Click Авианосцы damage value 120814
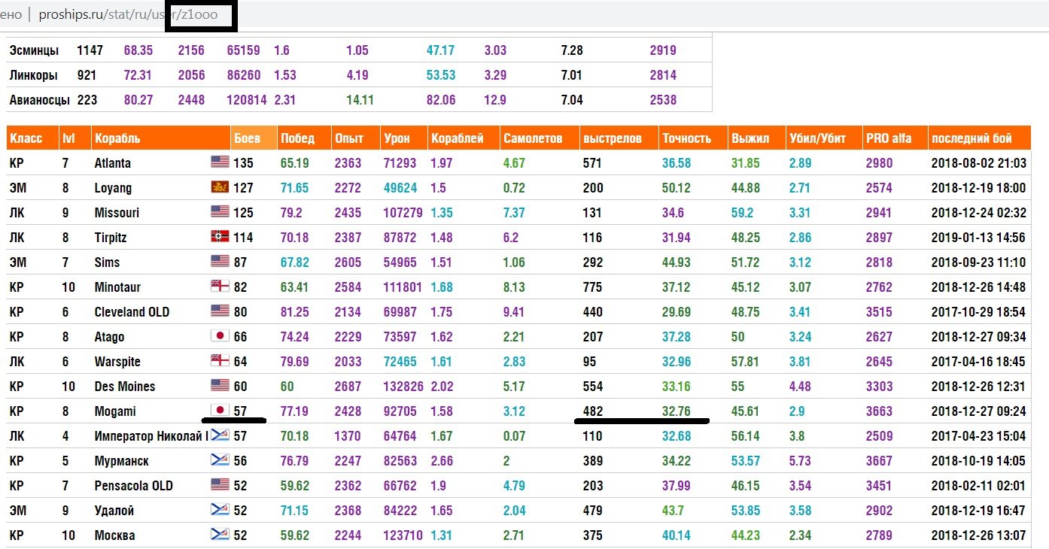Viewport: 1049px width, 549px height. pyautogui.click(x=248, y=100)
